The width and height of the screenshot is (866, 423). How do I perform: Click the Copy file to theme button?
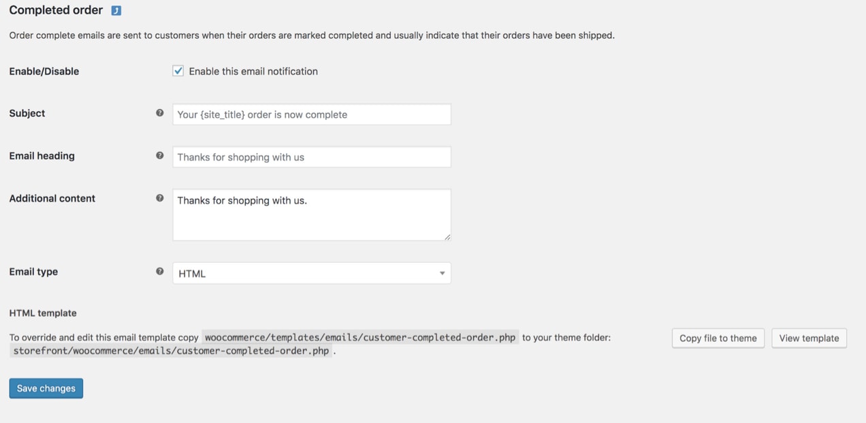pyautogui.click(x=718, y=338)
